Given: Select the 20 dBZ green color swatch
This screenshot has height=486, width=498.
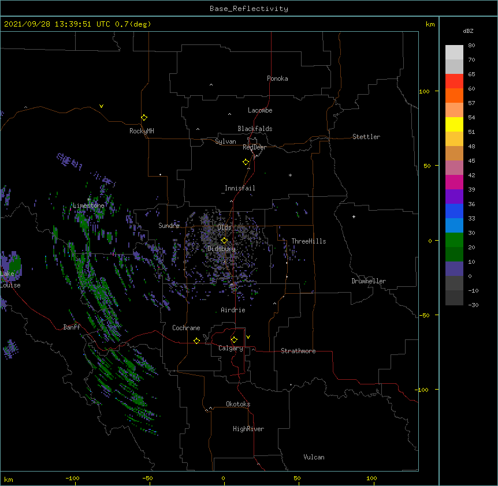Looking at the screenshot, I should (454, 254).
